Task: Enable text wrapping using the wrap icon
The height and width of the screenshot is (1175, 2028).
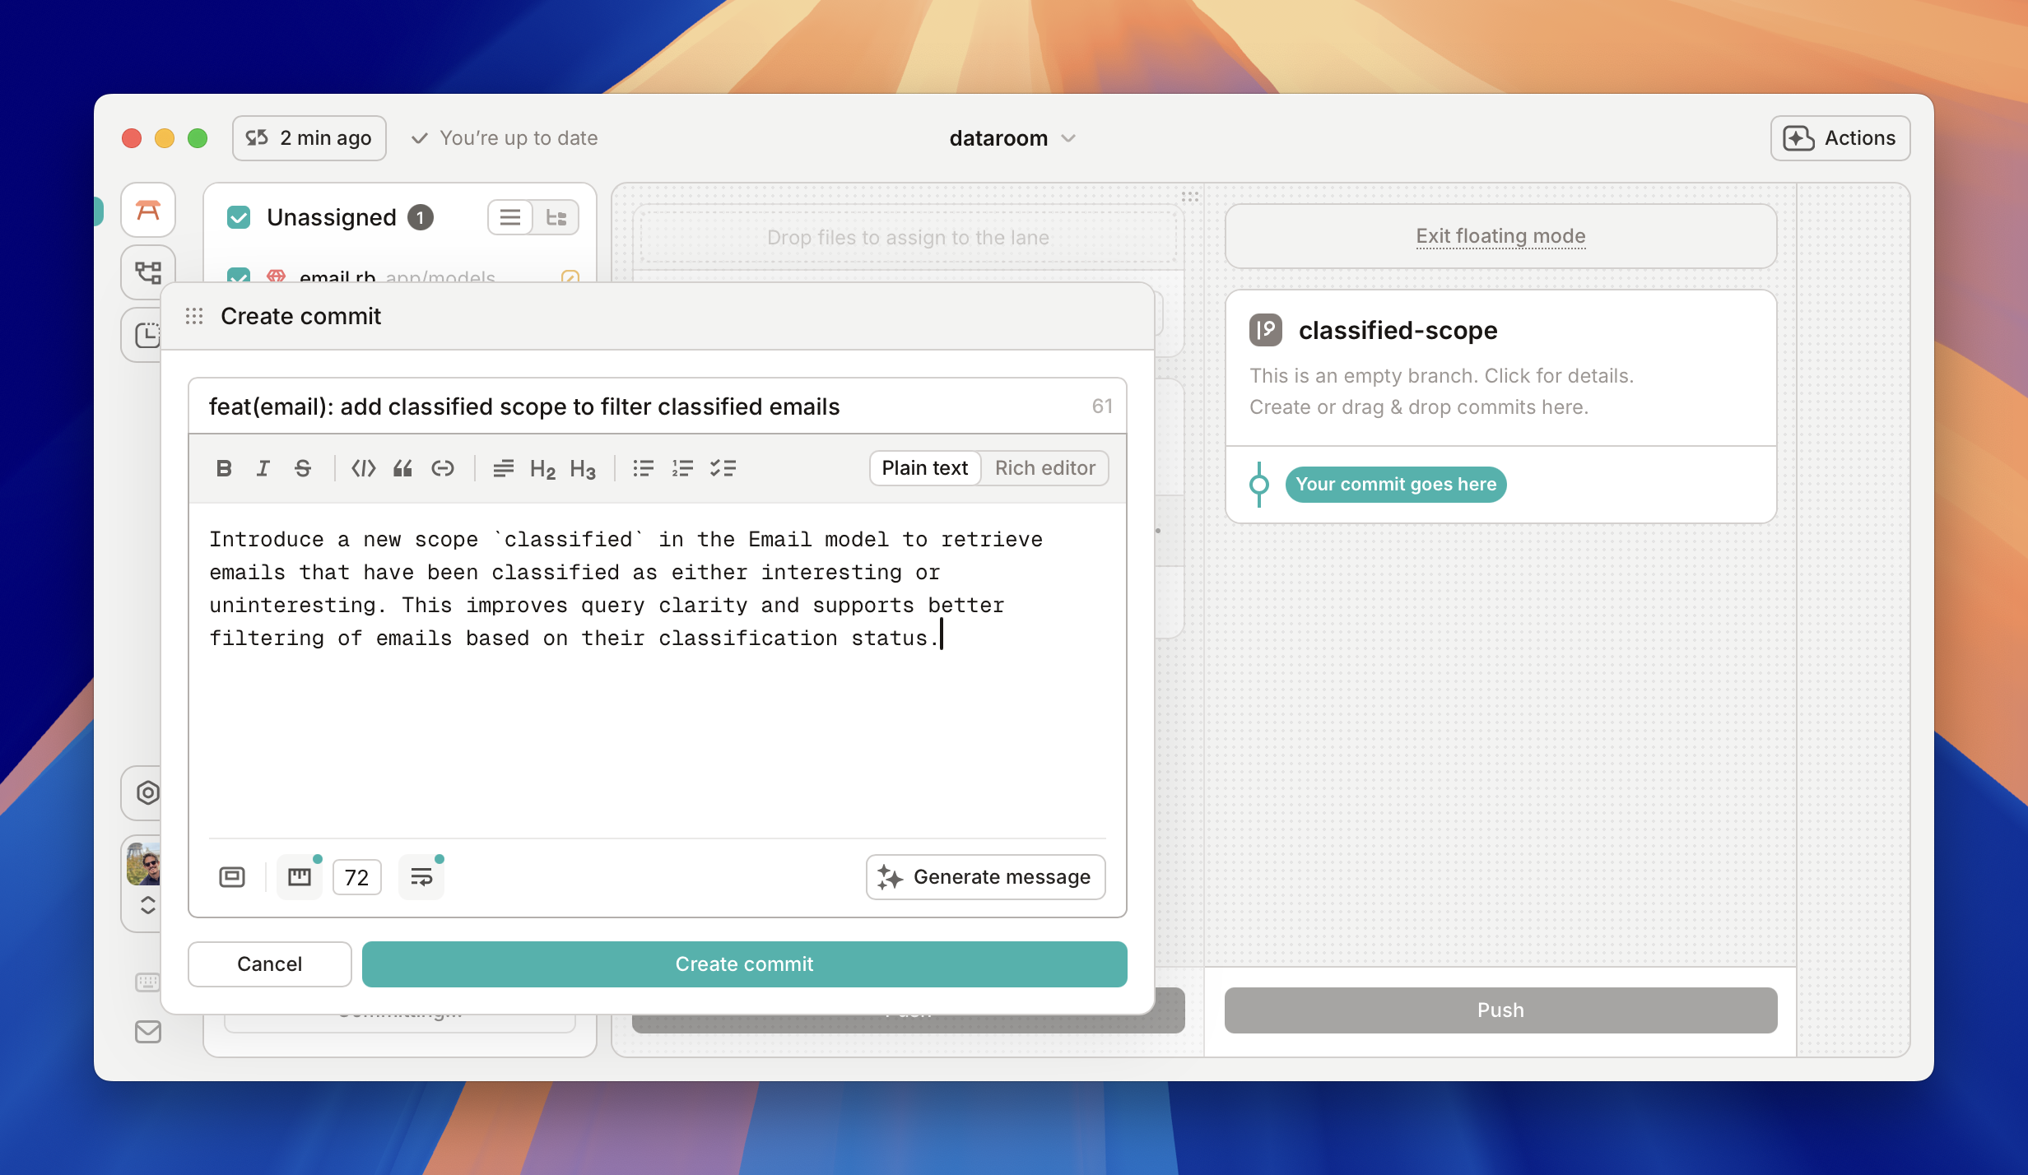Action: [421, 876]
